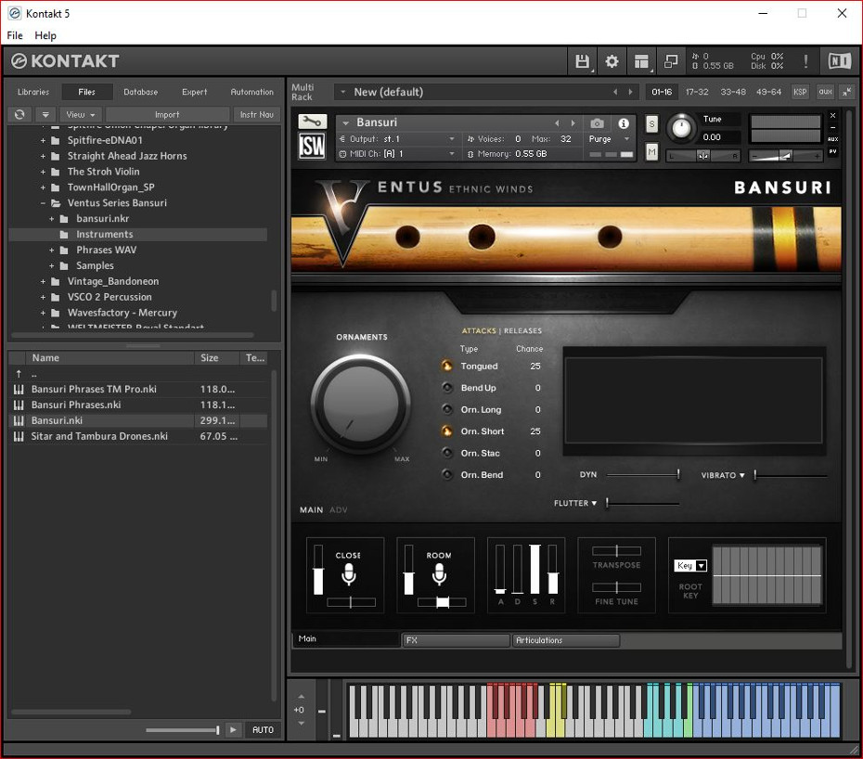
Task: Click the KSP button
Action: 800,92
